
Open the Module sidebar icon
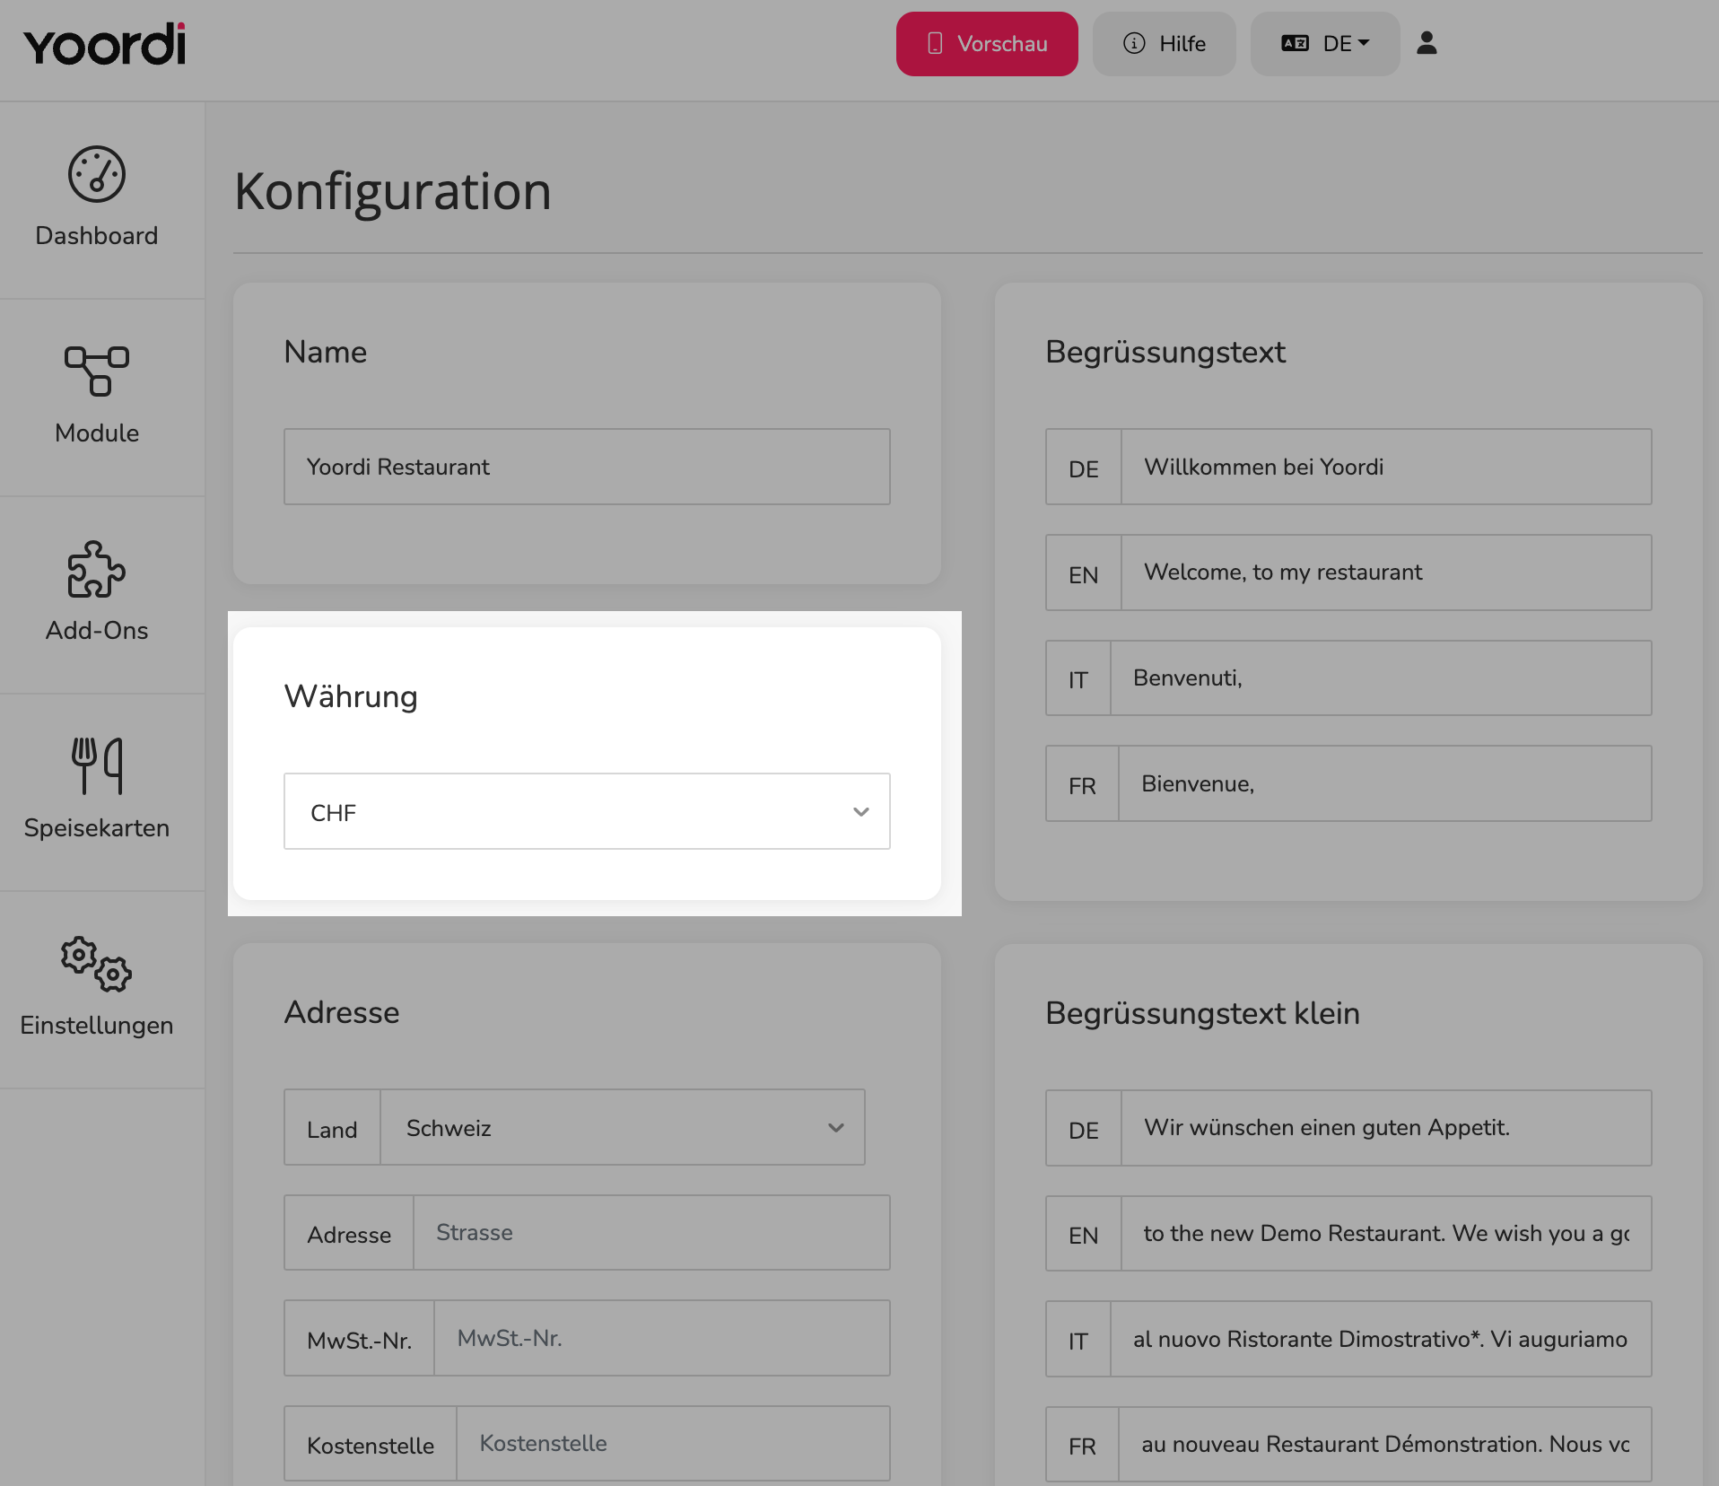97,371
